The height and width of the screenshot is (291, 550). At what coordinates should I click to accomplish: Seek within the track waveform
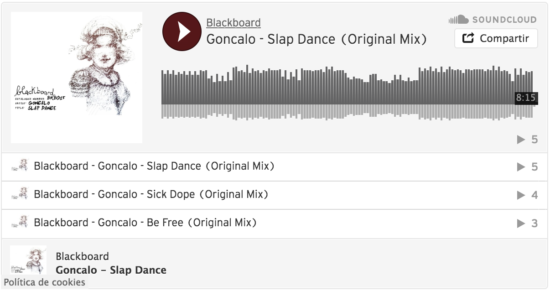(347, 93)
